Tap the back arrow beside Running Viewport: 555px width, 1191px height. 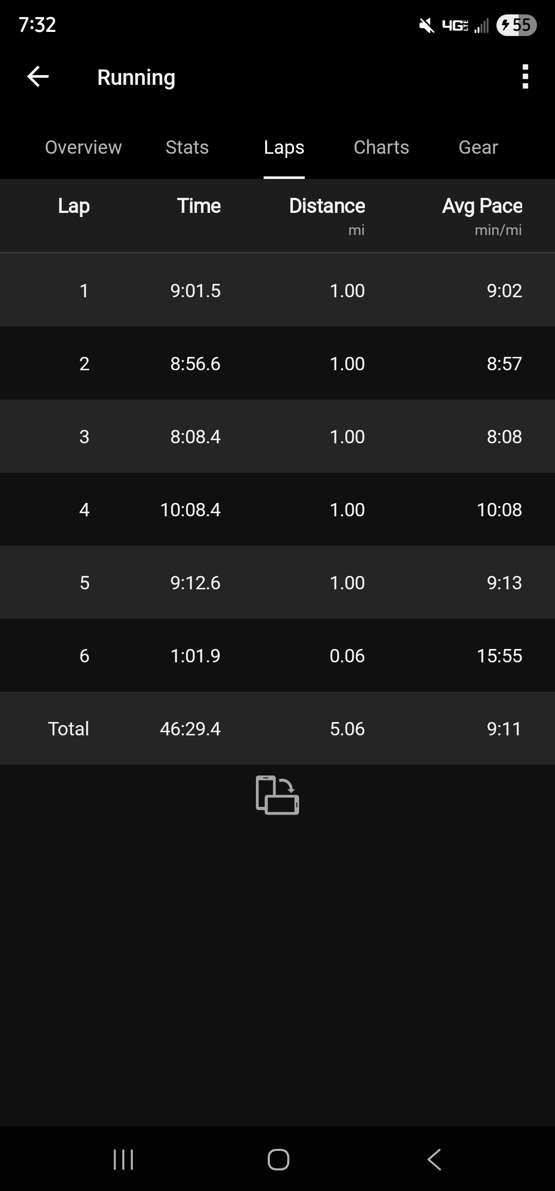point(38,77)
